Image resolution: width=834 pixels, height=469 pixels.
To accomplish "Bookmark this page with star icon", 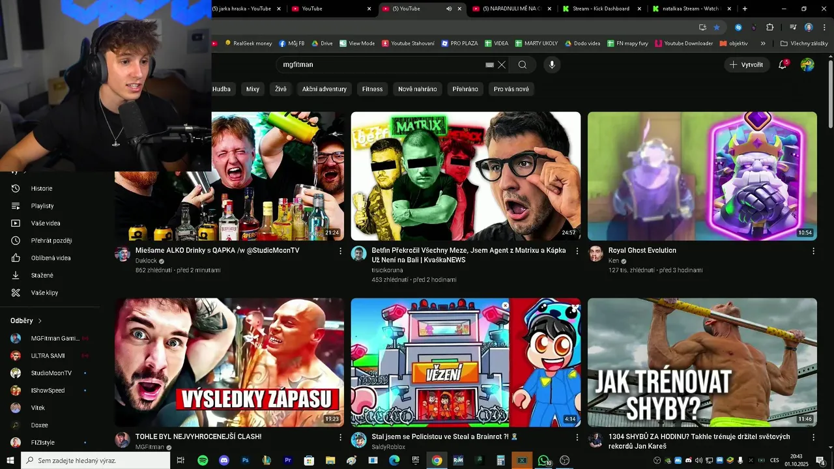I will point(717,27).
